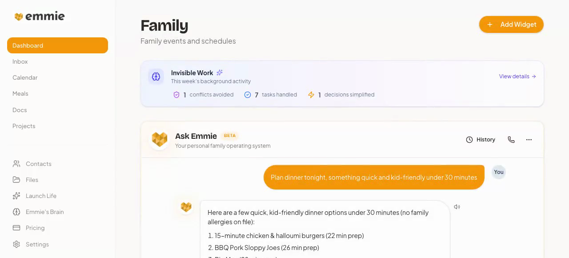Click the Pricing sidebar entry

tap(35, 228)
